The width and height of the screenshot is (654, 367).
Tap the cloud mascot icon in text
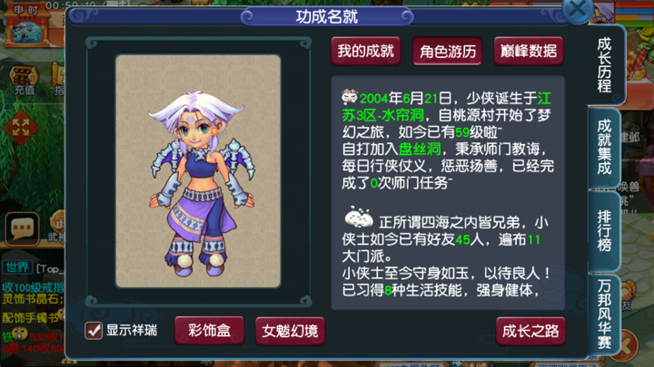(x=359, y=217)
